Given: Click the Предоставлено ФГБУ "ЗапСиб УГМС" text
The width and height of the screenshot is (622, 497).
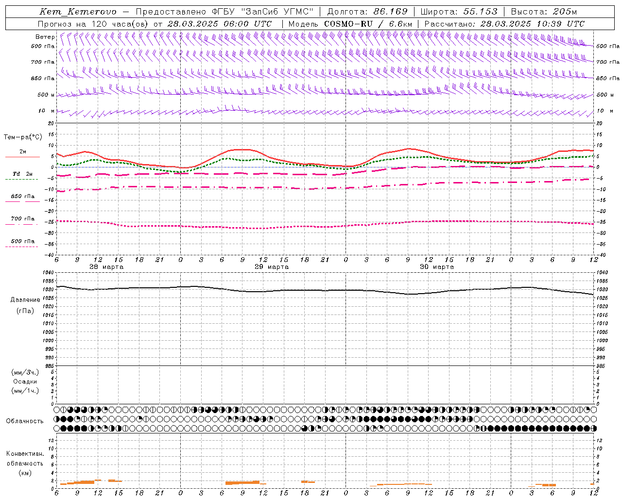Looking at the screenshot, I should tap(225, 12).
